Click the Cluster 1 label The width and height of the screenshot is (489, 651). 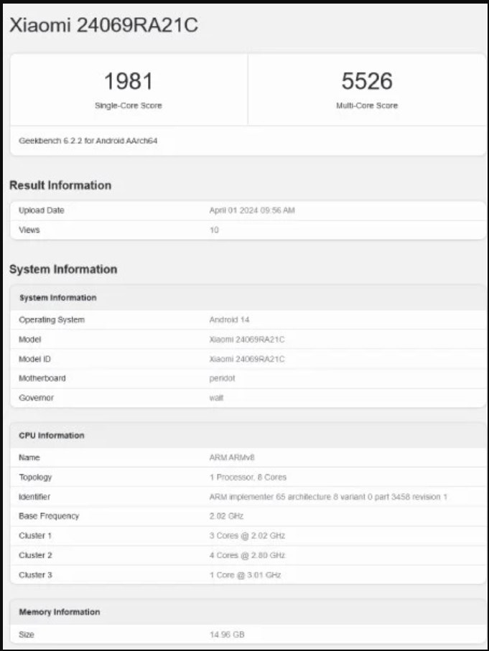(x=35, y=535)
